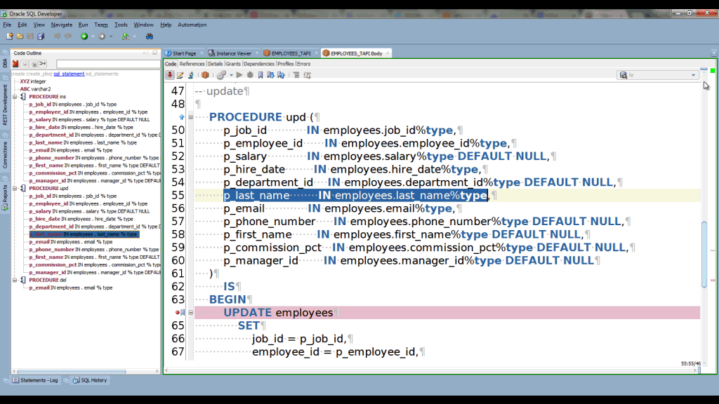The height and width of the screenshot is (404, 719).
Task: Click the New file icon in the main toolbar
Action: (x=10, y=36)
